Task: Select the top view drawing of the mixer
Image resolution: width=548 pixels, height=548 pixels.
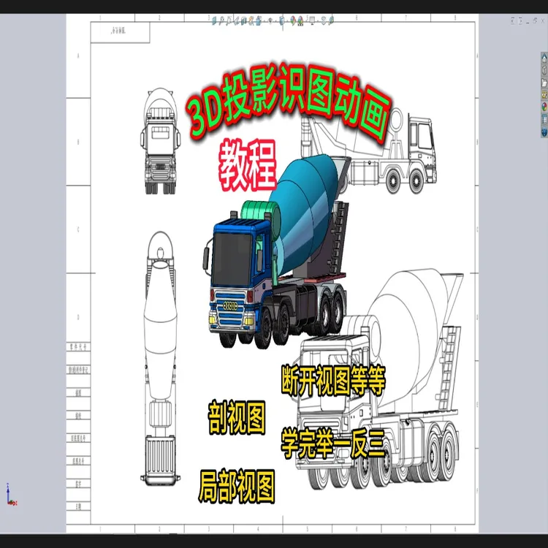Action: [x=161, y=358]
